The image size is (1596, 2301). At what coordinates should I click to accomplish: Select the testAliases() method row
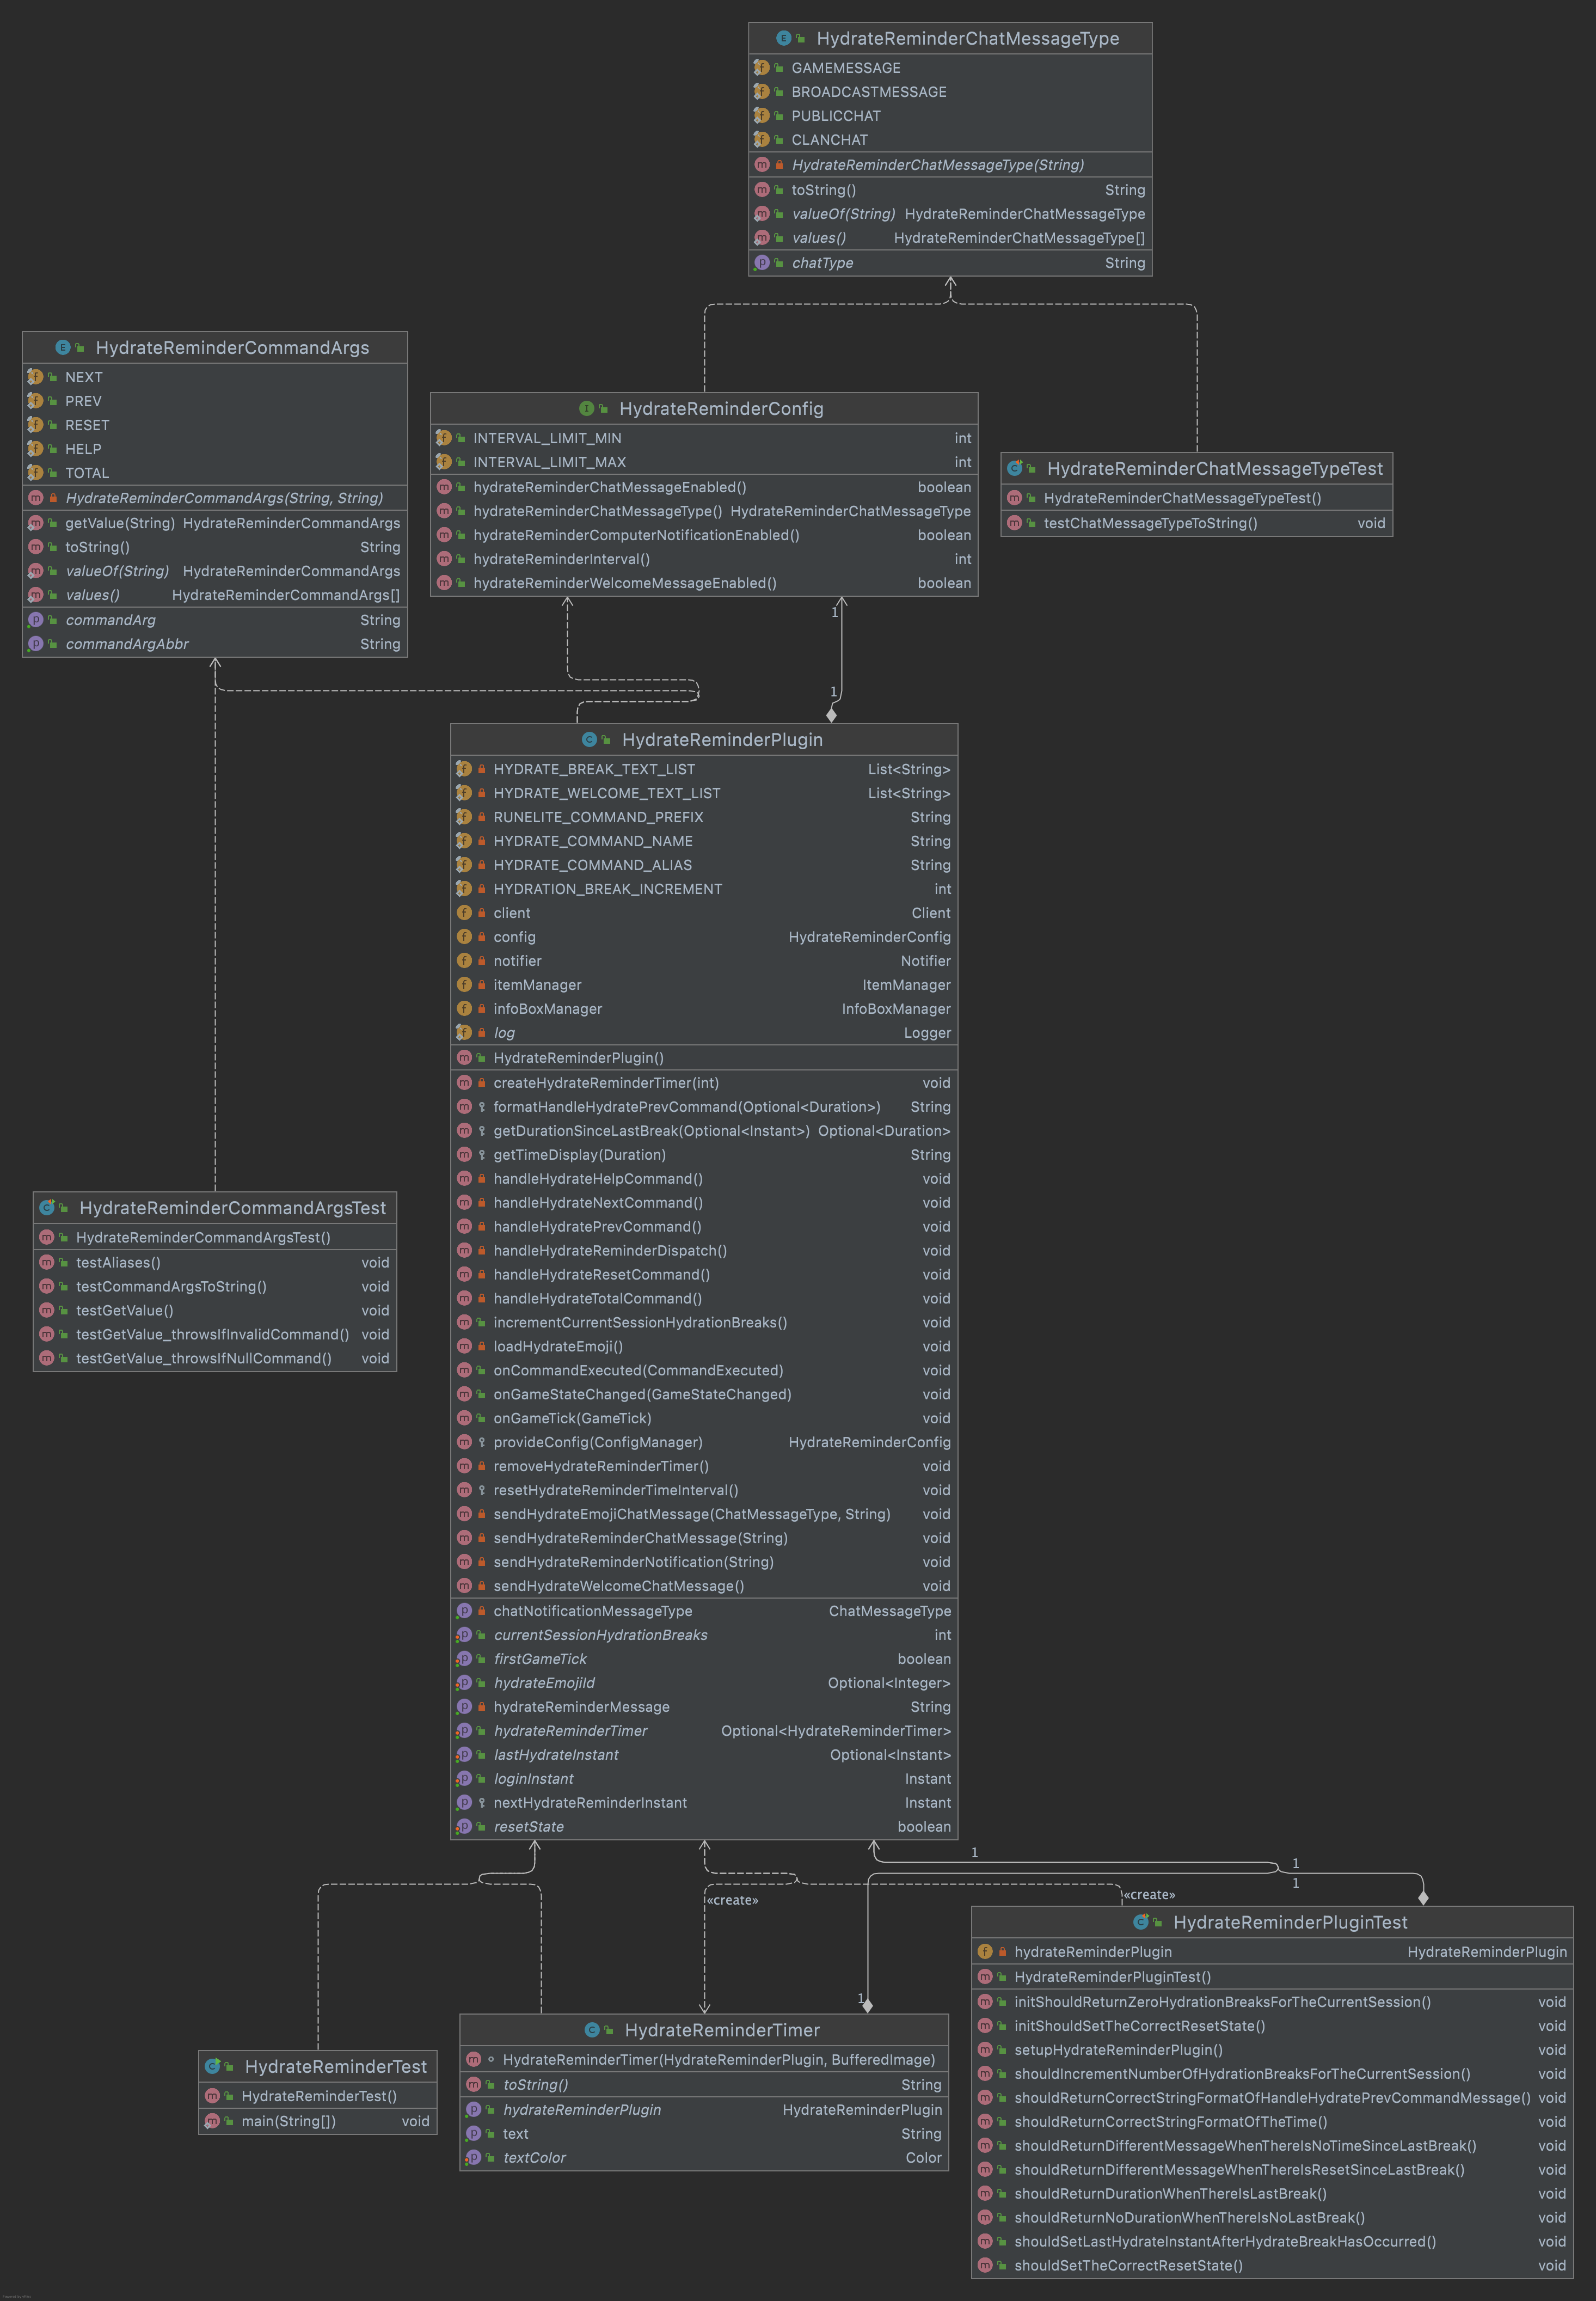118,1262
